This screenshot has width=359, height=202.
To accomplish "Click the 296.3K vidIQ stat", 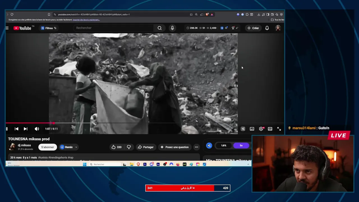I will [192, 28].
